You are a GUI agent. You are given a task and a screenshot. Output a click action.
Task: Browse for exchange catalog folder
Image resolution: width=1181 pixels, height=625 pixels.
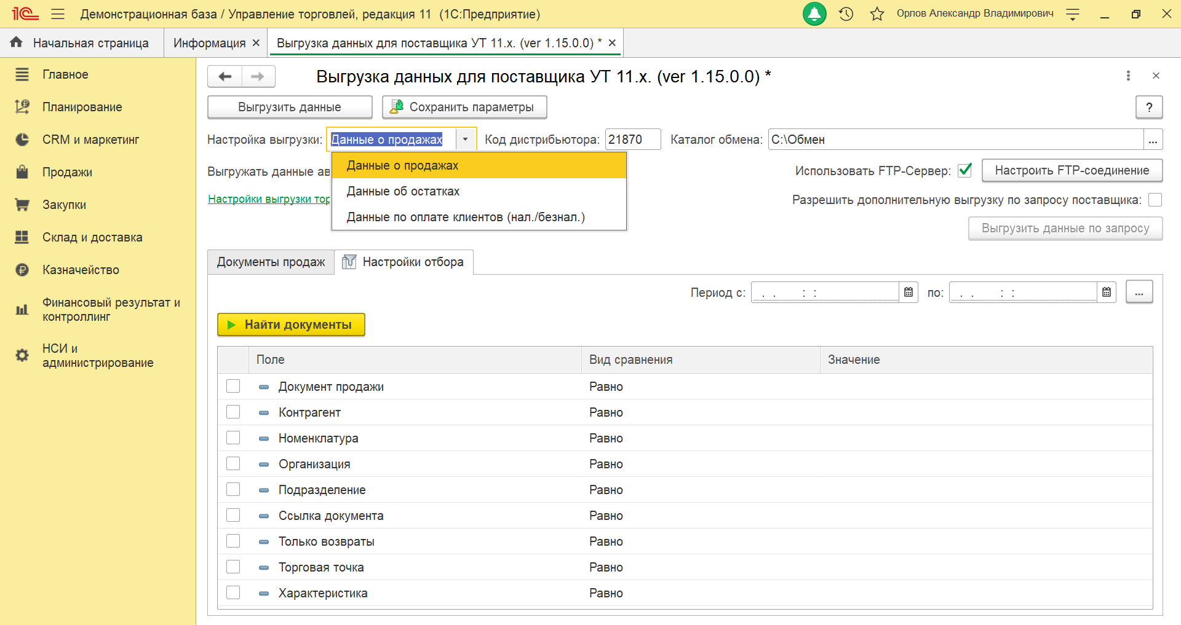(x=1153, y=140)
